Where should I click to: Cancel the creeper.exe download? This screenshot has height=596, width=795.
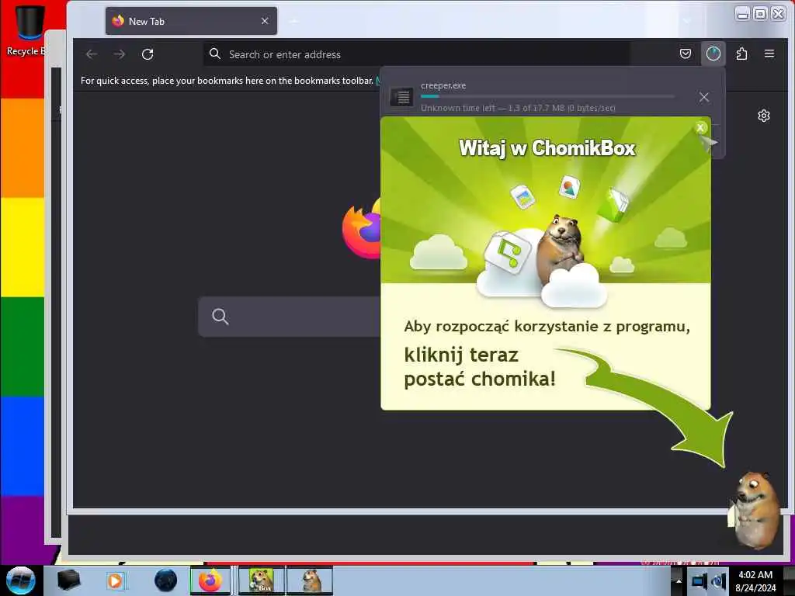(x=703, y=97)
